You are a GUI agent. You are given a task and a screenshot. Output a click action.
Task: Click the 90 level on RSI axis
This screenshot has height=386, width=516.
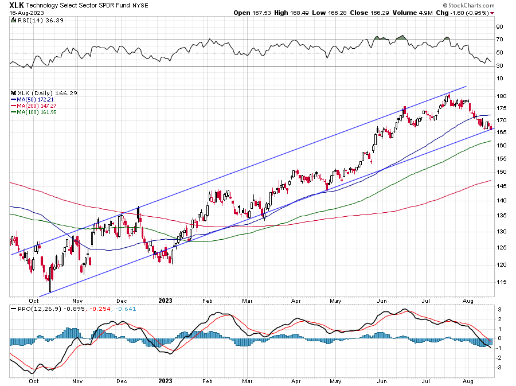pyautogui.click(x=499, y=26)
